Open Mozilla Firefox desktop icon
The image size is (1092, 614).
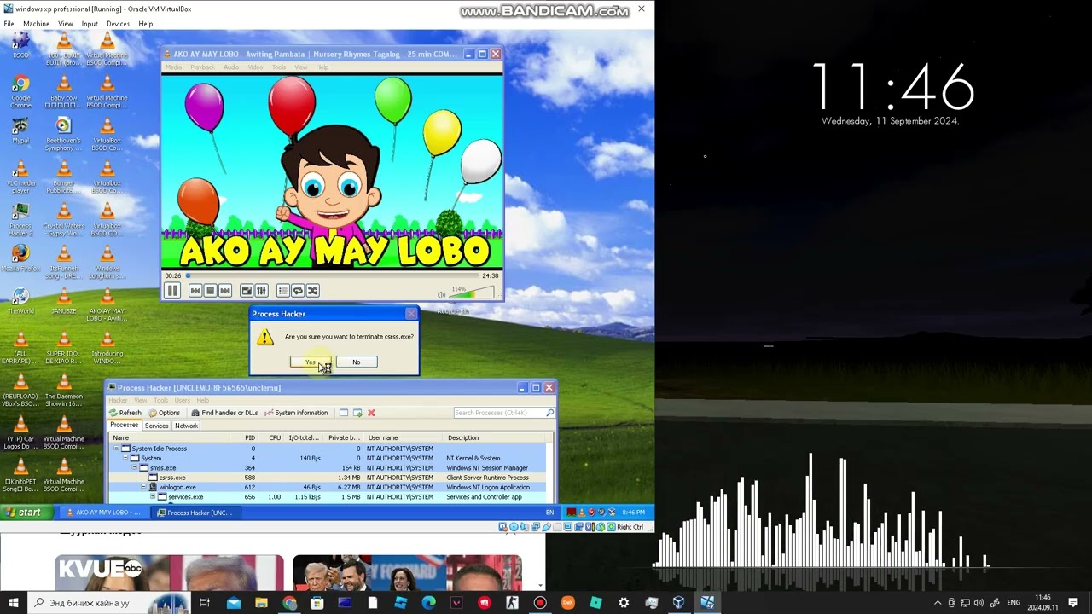(20, 259)
